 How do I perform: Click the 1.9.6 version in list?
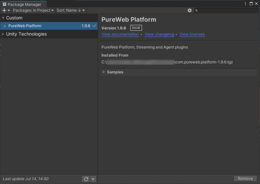click(x=86, y=26)
